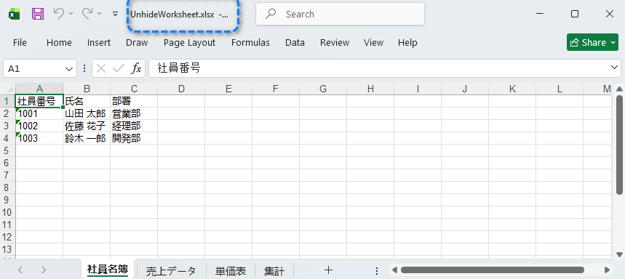Redo the last undone action
This screenshot has width=625, height=279.
click(87, 14)
